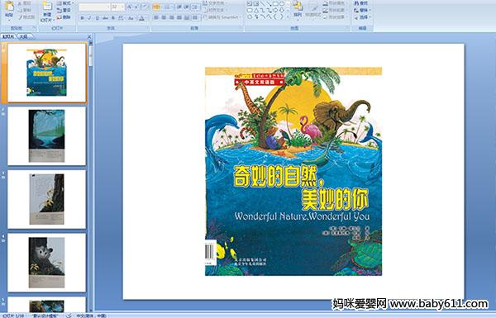Image resolution: width=496 pixels, height=318 pixels.
Task: Click the Replace button in editing group
Action: [x=362, y=10]
